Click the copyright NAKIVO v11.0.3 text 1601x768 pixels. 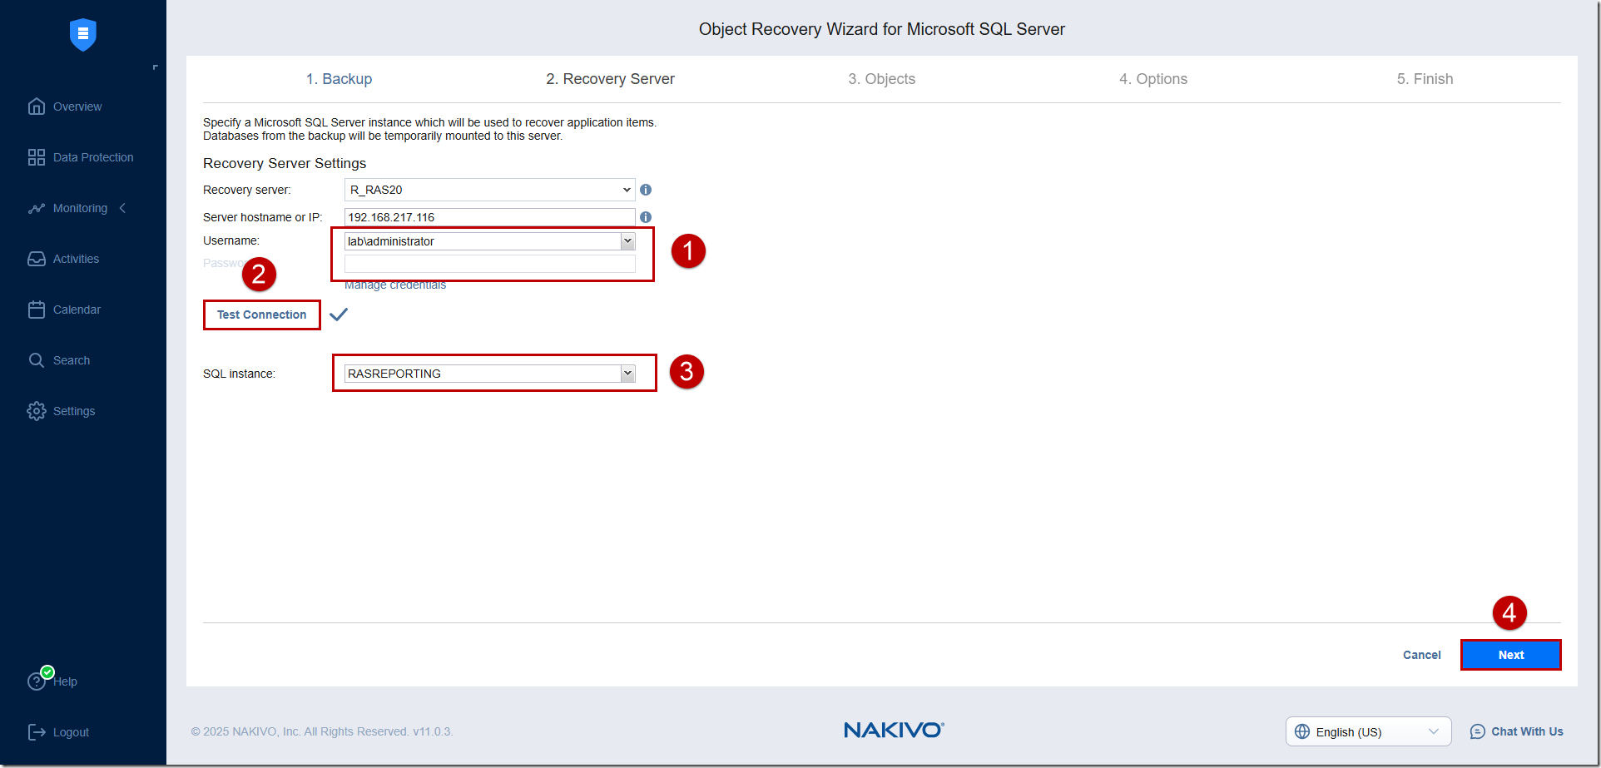[322, 731]
